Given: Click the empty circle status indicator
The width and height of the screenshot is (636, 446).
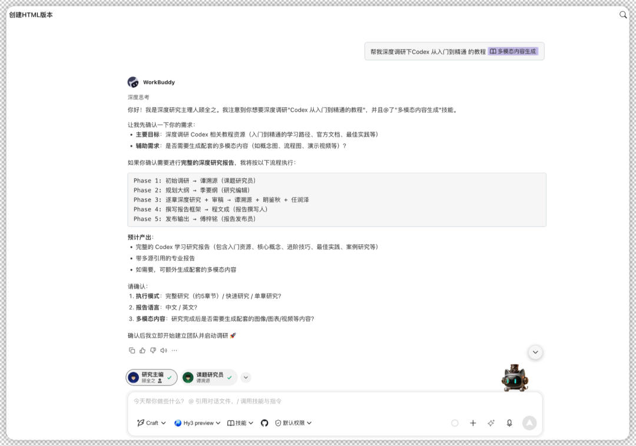Looking at the screenshot, I should click(455, 423).
